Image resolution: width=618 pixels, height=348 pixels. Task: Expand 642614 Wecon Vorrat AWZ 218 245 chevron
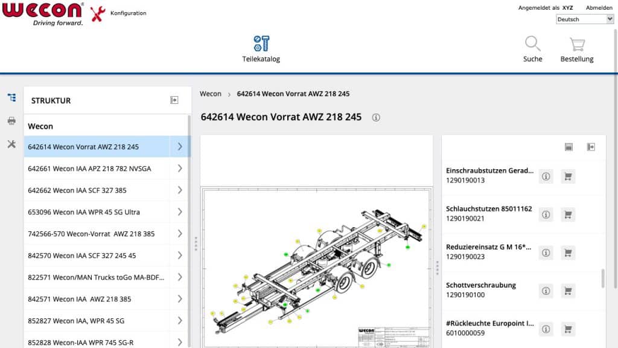tap(180, 146)
